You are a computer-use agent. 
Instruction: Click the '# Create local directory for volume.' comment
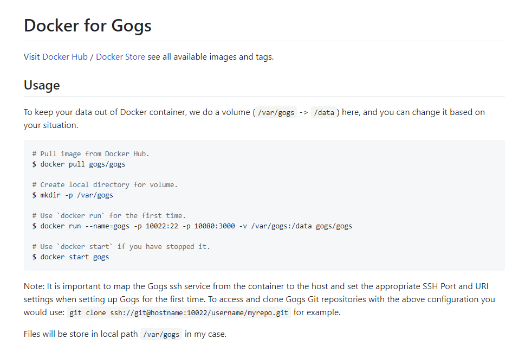pos(105,185)
